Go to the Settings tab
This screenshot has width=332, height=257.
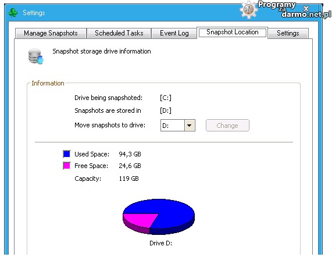[x=288, y=33]
